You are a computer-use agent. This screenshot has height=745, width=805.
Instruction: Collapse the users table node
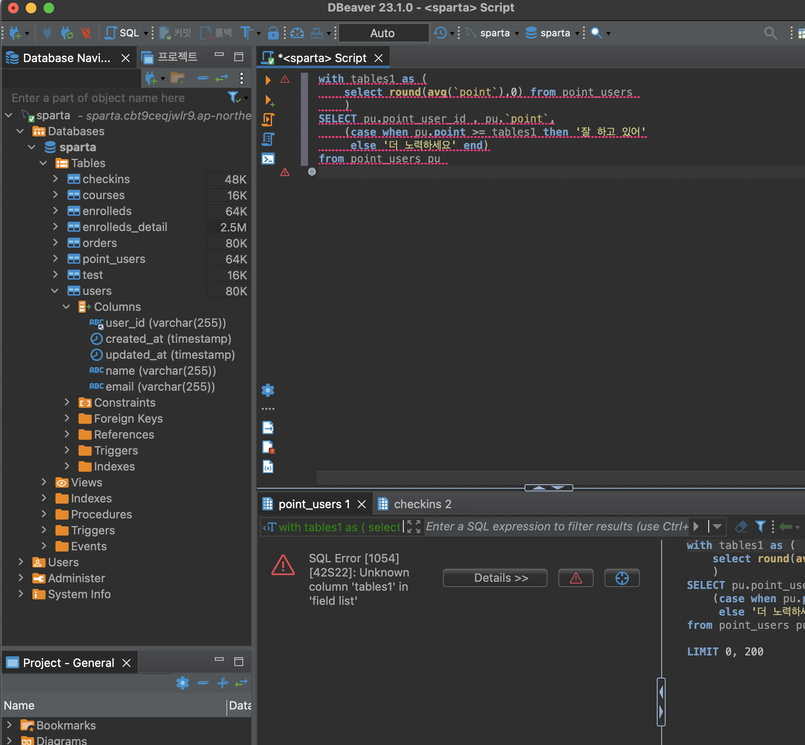[x=55, y=291]
